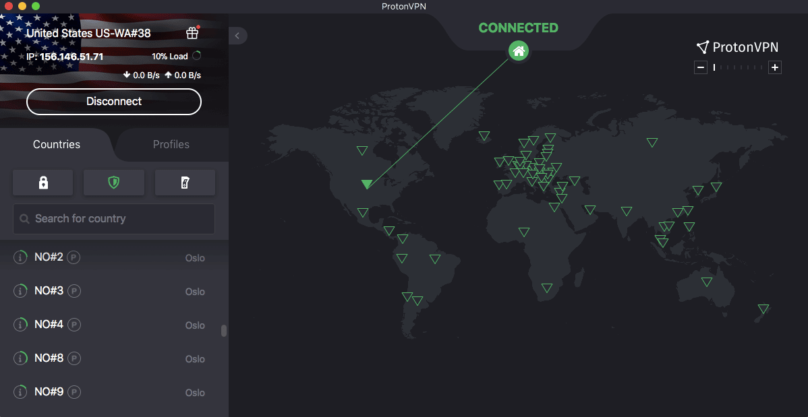
Task: Open the gift promotion icon with red notification
Action: 192,32
